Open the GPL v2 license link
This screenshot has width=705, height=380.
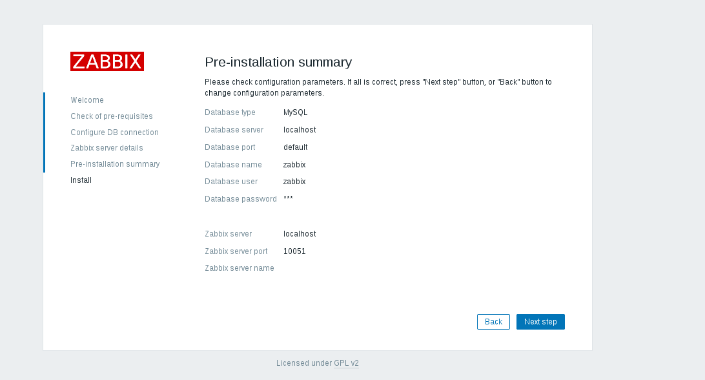[346, 363]
